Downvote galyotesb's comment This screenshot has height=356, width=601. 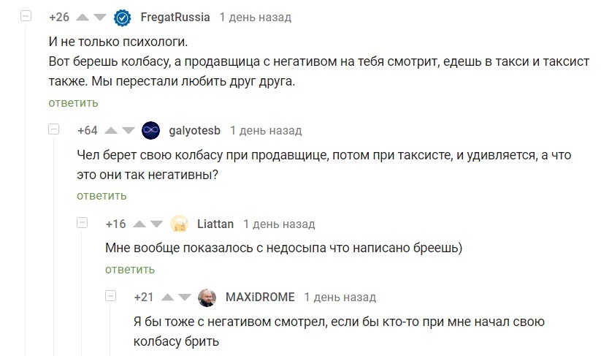click(129, 131)
